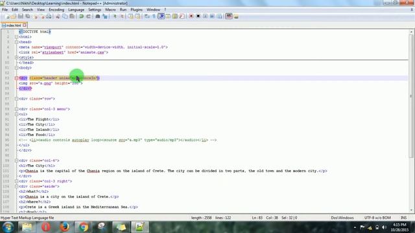Toggle the Document Map panel button

pos(174,16)
